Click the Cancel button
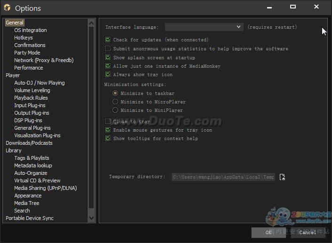This screenshot has width=332, height=243. [x=308, y=232]
